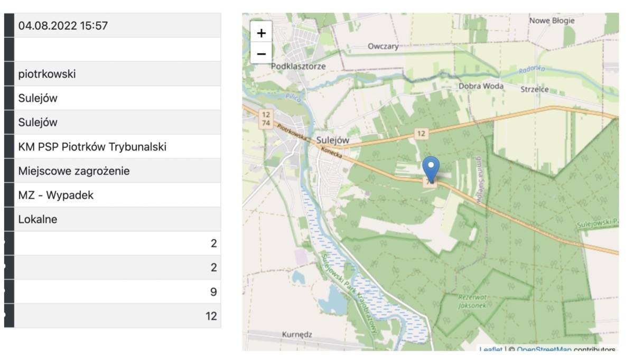Screen dimensions: 634x356
Task: Click the row with value 9
Action: coord(117,292)
